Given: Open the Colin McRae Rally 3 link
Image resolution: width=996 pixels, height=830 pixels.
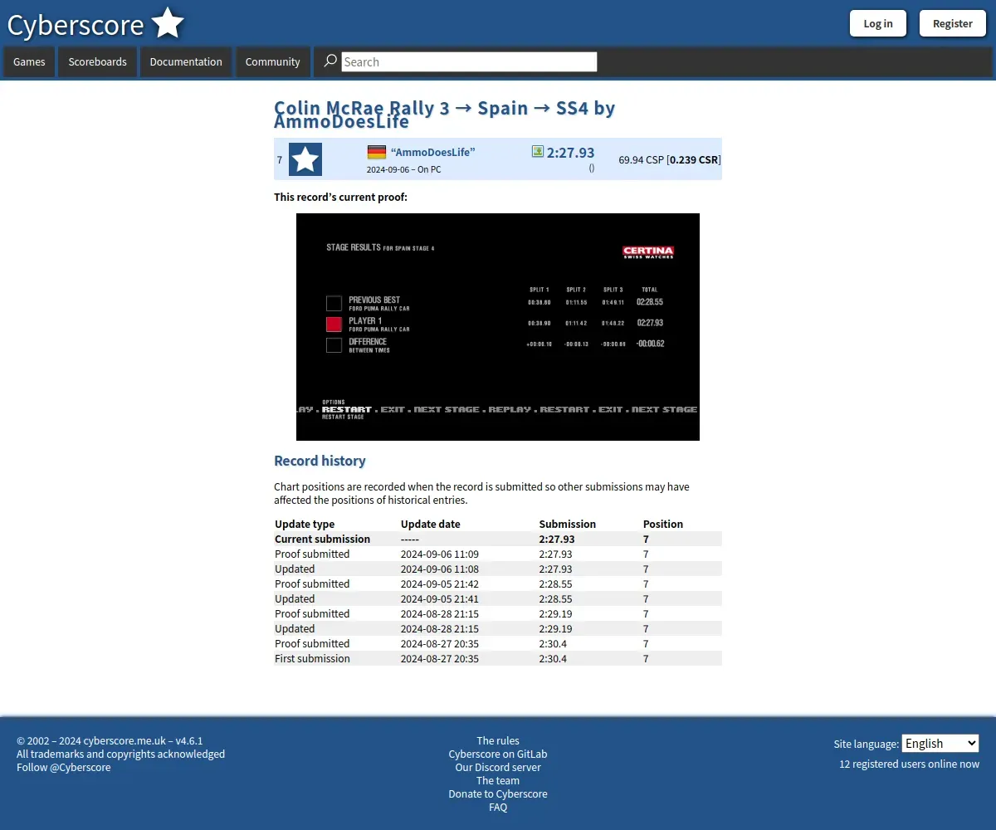Looking at the screenshot, I should click(362, 108).
